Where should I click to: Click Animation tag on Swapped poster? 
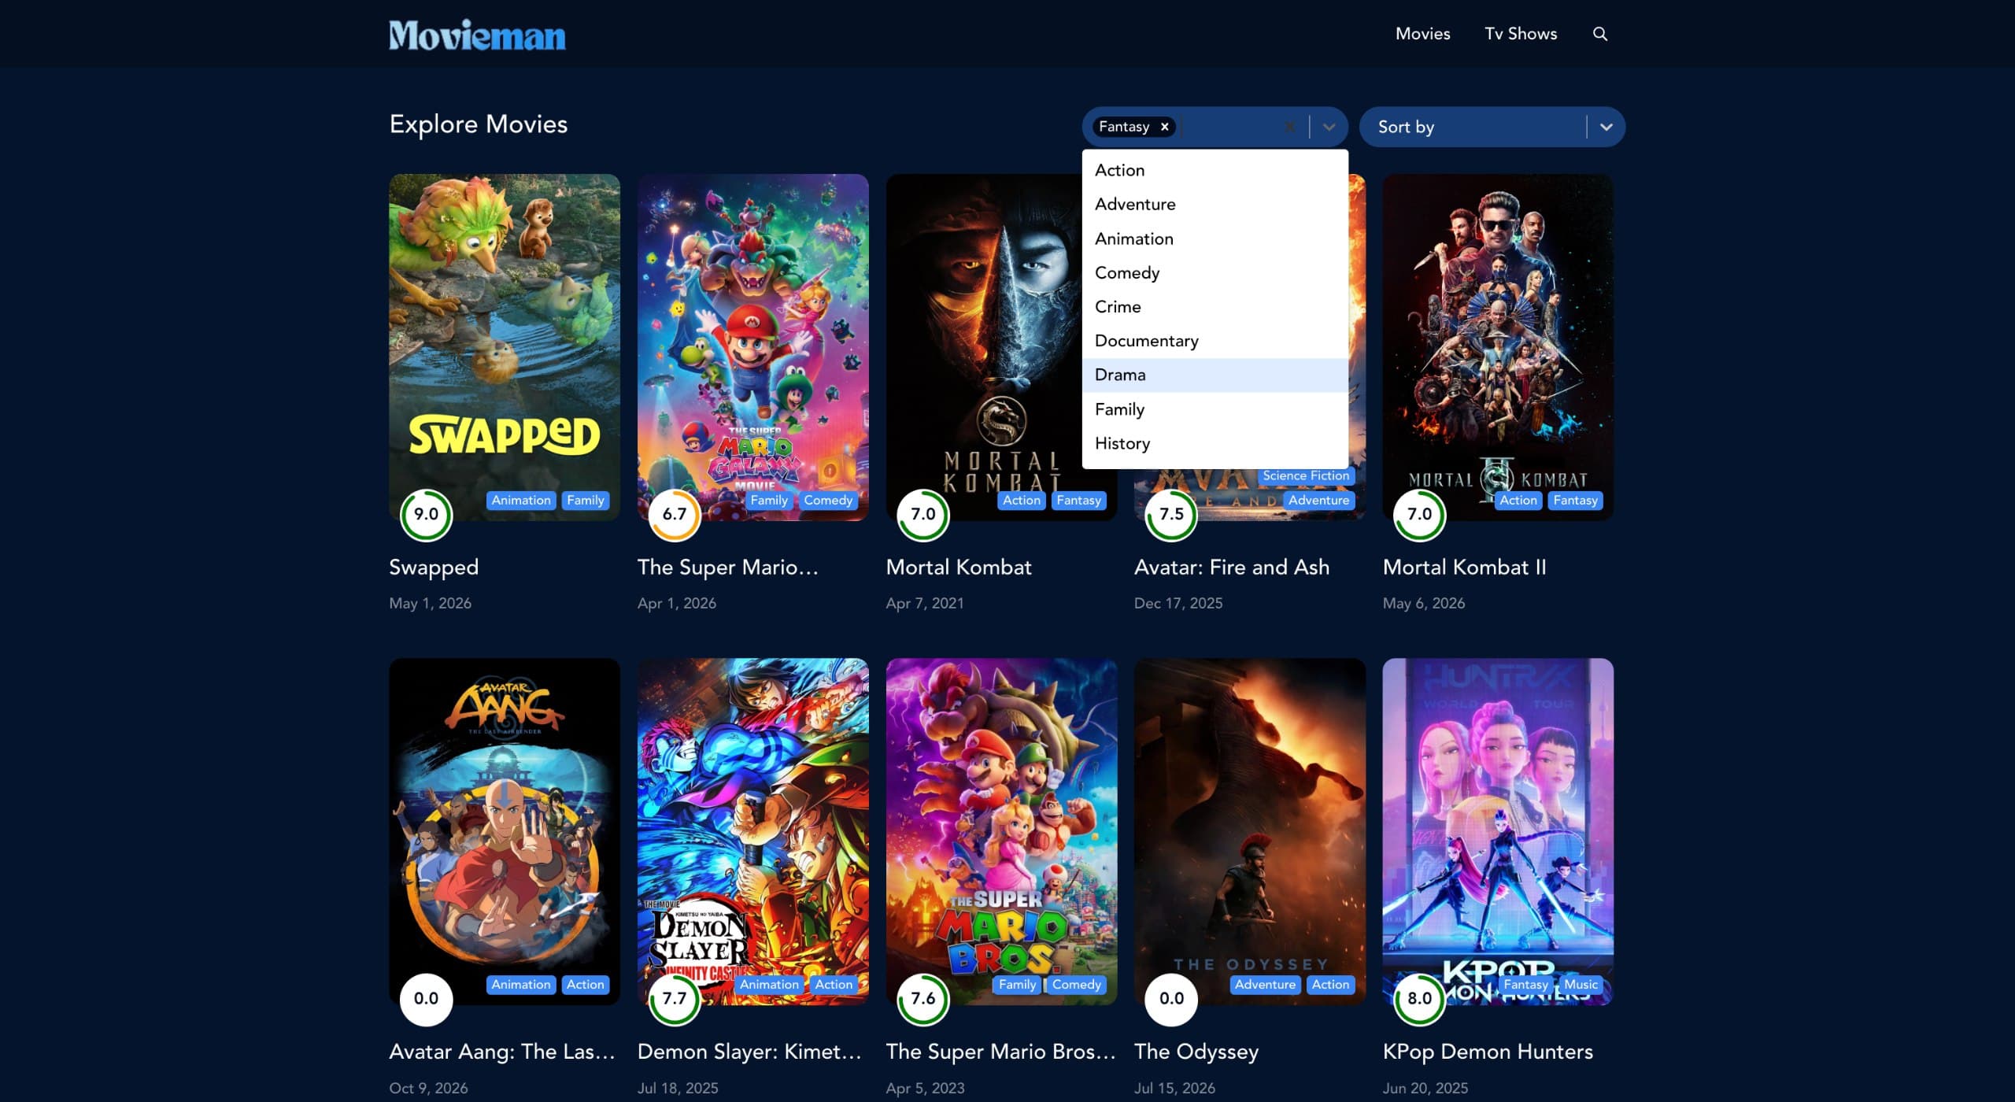[521, 501]
